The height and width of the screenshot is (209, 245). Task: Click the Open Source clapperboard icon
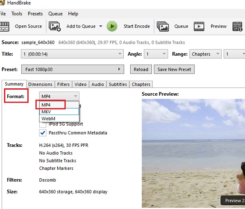4,27
